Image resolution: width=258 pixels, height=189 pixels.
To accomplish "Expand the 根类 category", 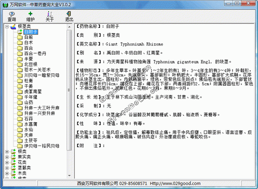I will 7,152.
